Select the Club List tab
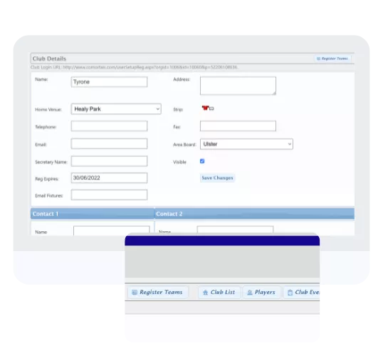The width and height of the screenshot is (383, 351). tap(219, 292)
